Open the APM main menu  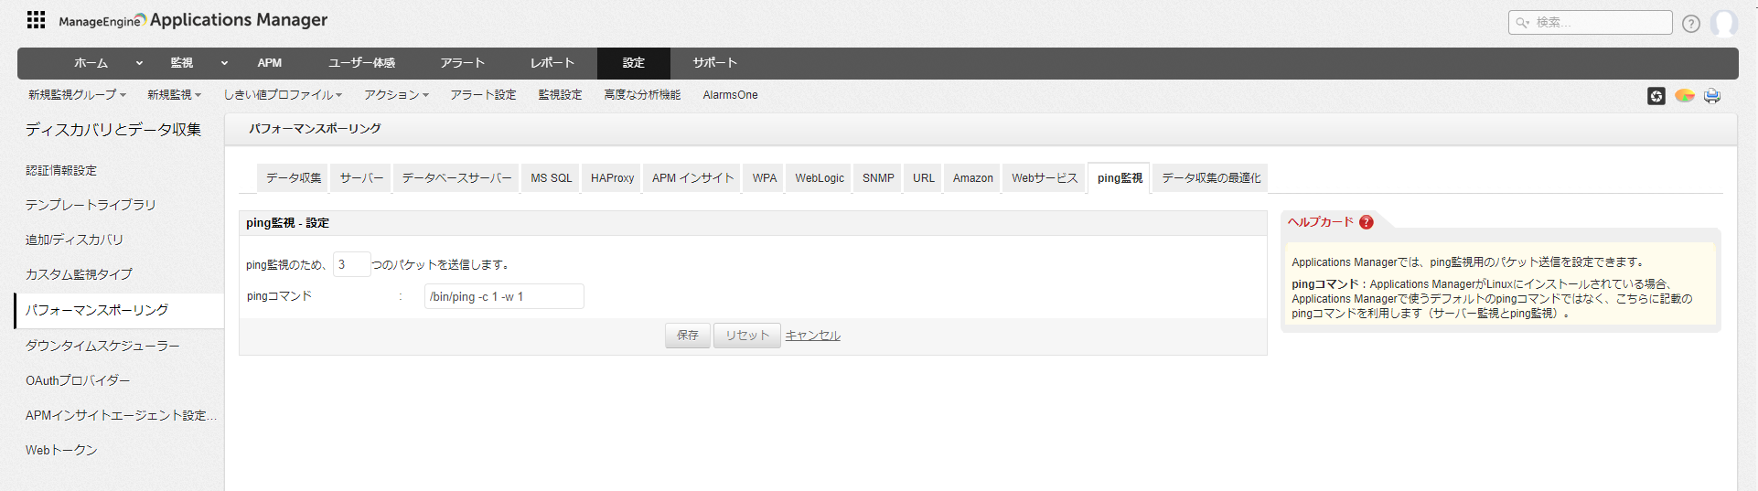[x=270, y=63]
